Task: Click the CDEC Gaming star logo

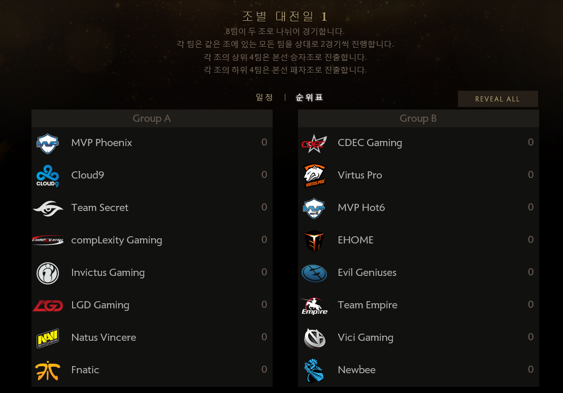Action: point(314,144)
